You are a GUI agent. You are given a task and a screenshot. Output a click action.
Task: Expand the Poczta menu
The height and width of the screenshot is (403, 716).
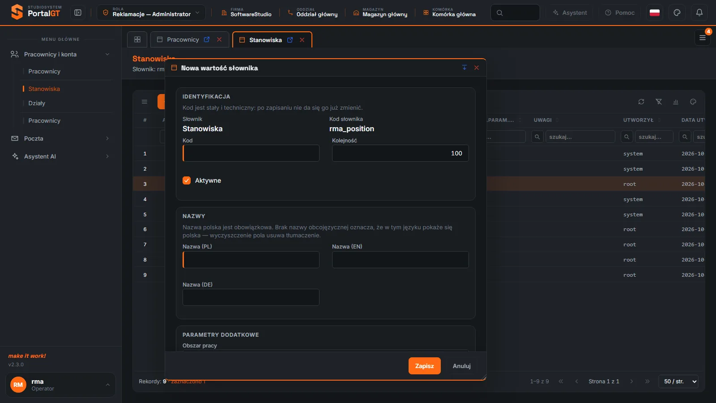click(60, 138)
